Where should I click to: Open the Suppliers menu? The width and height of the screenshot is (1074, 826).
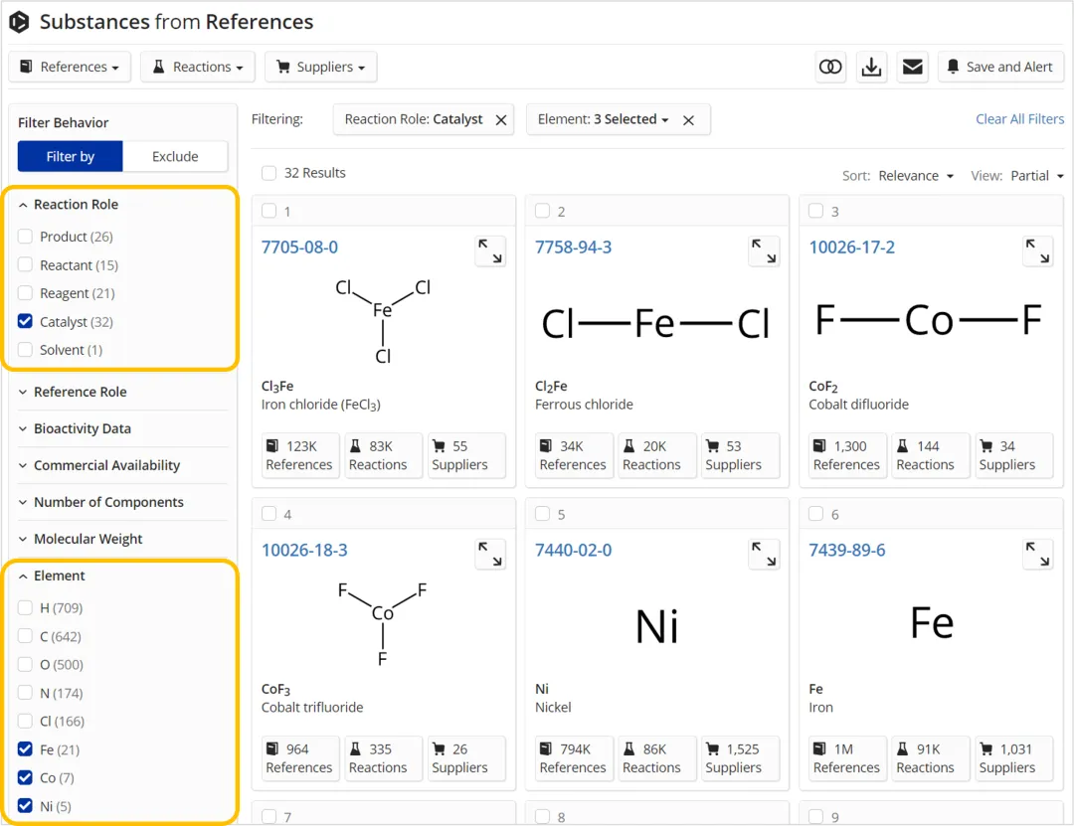320,67
